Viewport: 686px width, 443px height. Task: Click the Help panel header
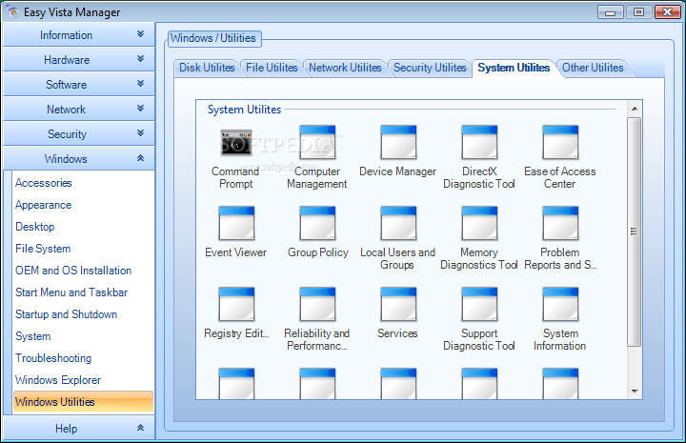[79, 428]
